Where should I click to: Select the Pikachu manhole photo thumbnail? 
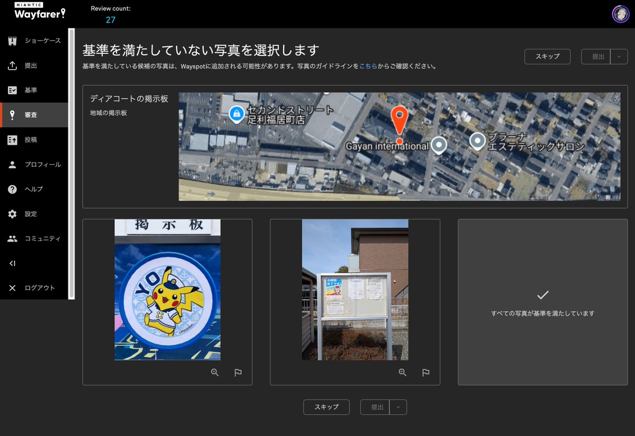(x=167, y=290)
